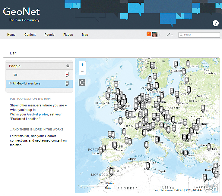This screenshot has height=196, width=222.
Task: Click the marker in northern Scotland
Action: [x=116, y=84]
